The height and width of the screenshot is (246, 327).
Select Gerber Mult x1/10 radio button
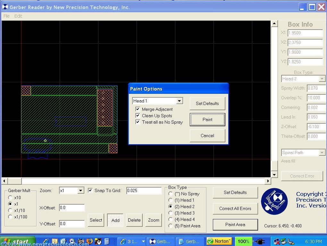(10, 210)
